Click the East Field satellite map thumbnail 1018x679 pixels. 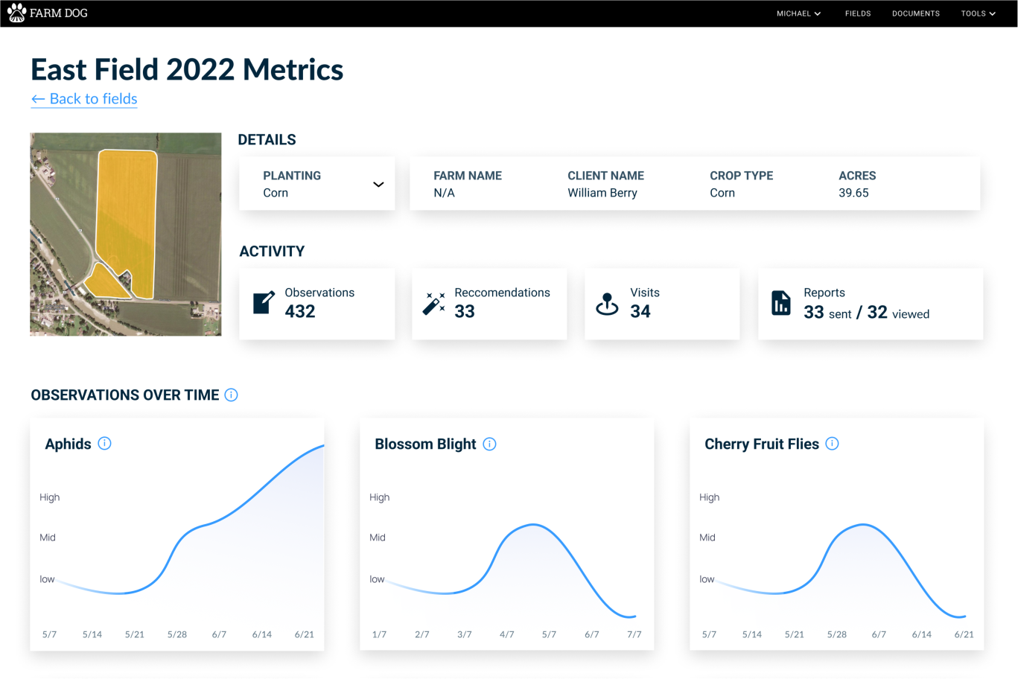(125, 234)
